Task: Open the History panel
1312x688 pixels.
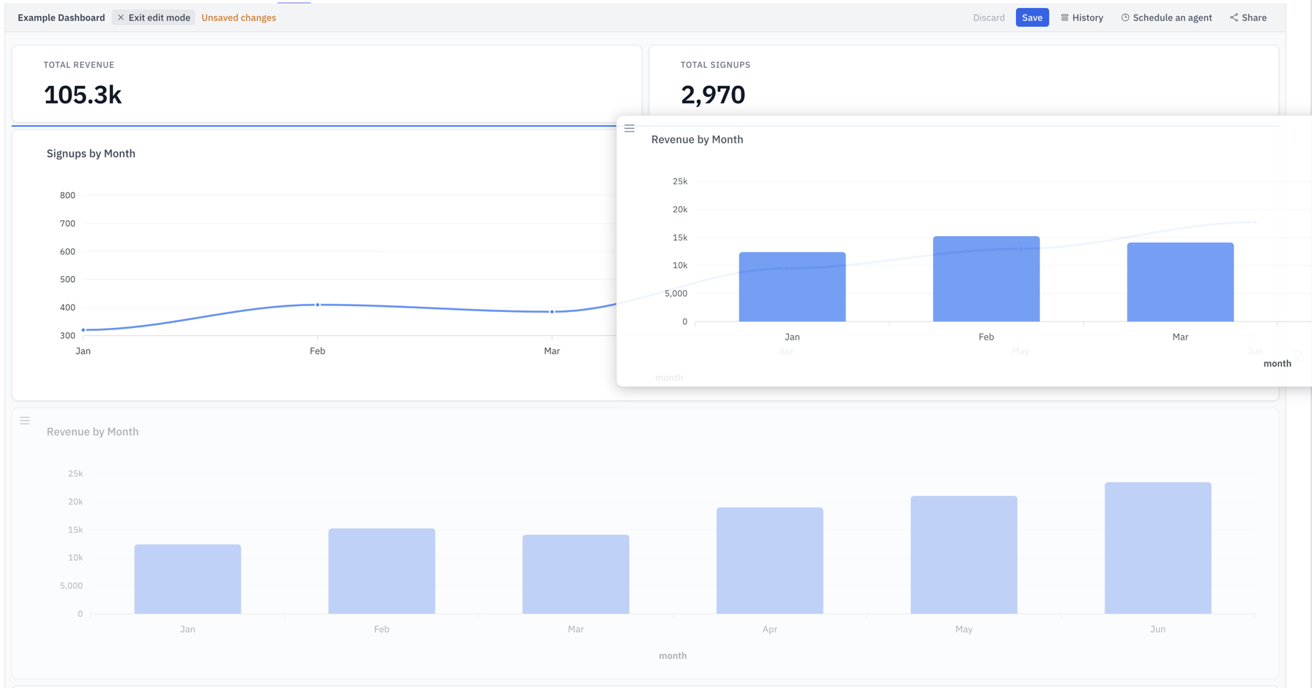Action: [x=1082, y=17]
